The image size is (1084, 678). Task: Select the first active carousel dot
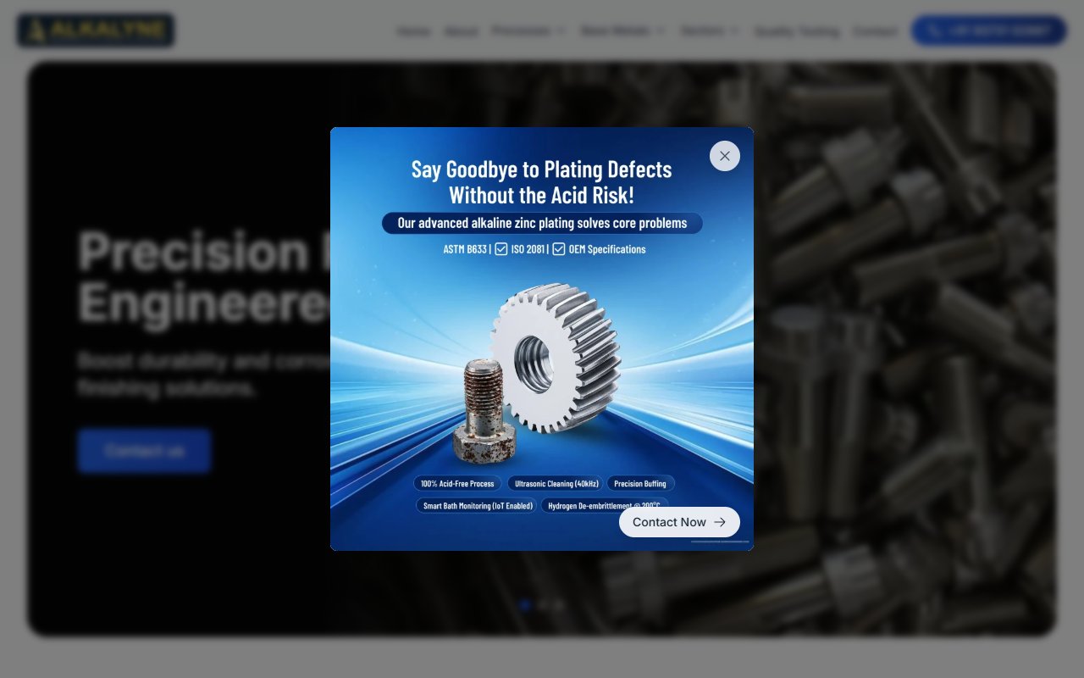pos(525,605)
